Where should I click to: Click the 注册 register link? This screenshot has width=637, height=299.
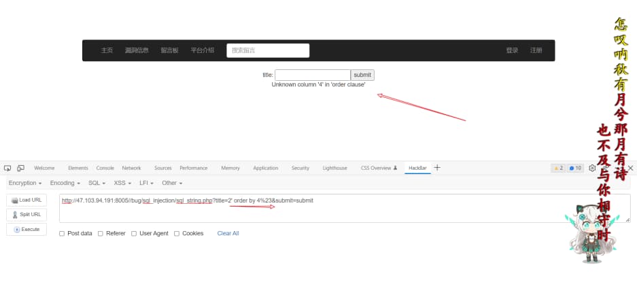(x=536, y=51)
